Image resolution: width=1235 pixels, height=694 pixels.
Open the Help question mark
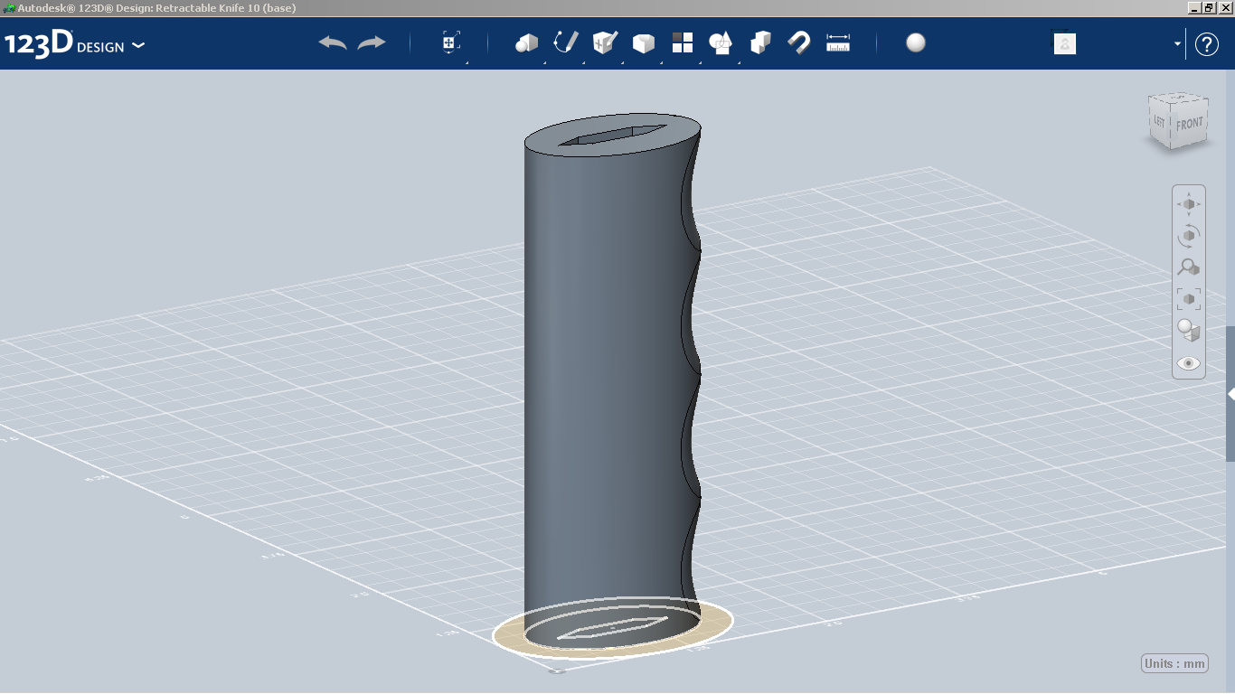pos(1207,42)
